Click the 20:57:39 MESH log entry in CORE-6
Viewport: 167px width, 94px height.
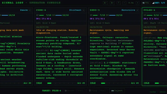coord(60,64)
